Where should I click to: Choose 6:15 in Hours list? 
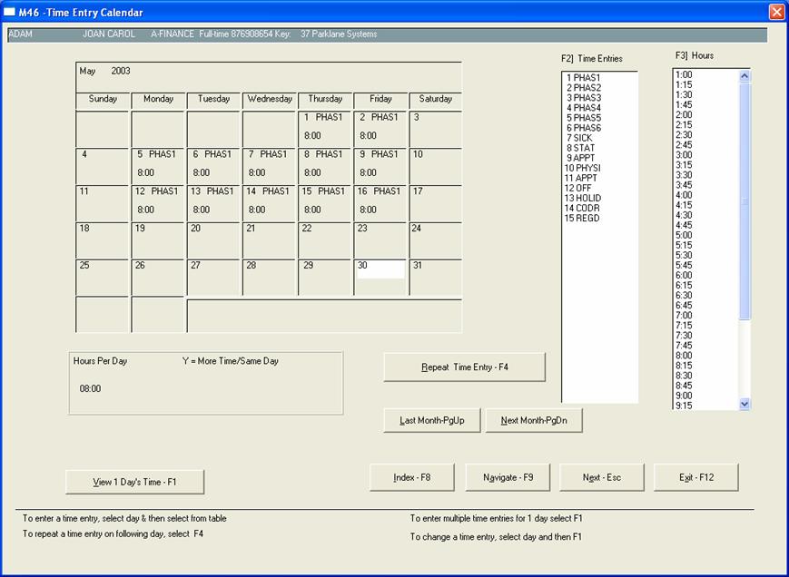point(684,286)
